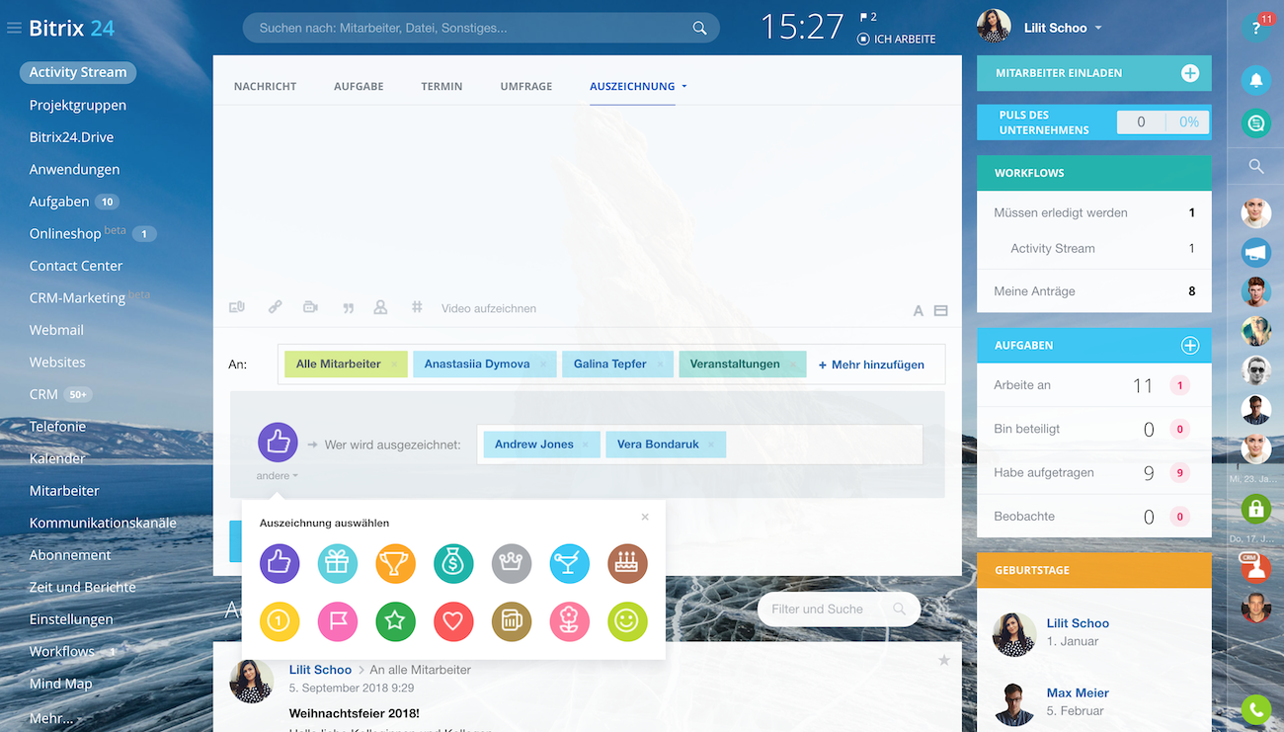1284x732 pixels.
Task: Open notifications bell in right sidebar
Action: tap(1256, 80)
